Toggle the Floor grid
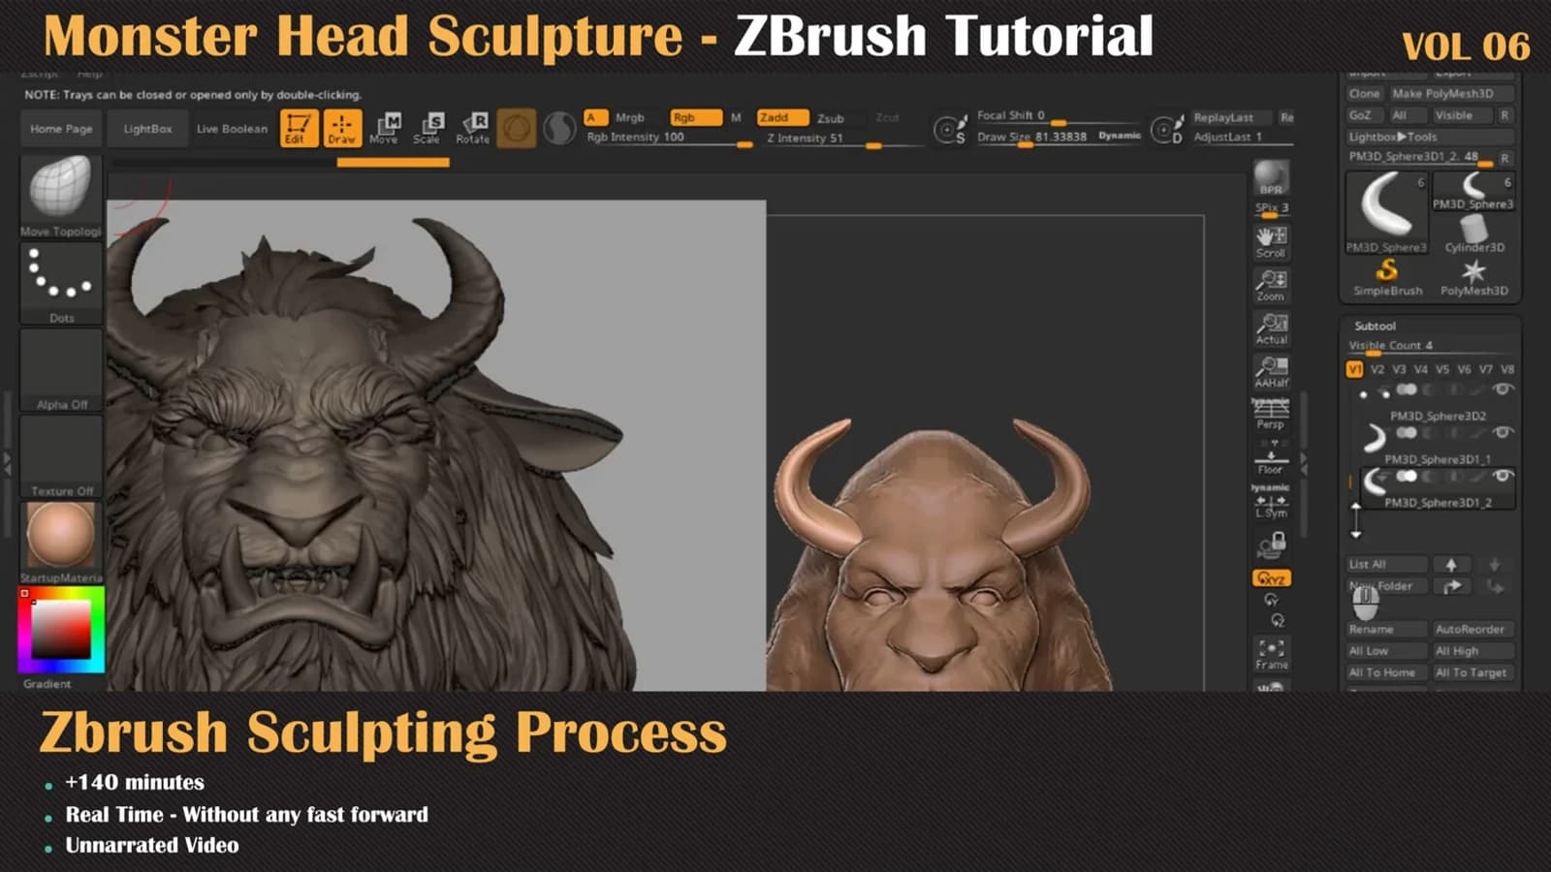The width and height of the screenshot is (1551, 872). tap(1271, 458)
